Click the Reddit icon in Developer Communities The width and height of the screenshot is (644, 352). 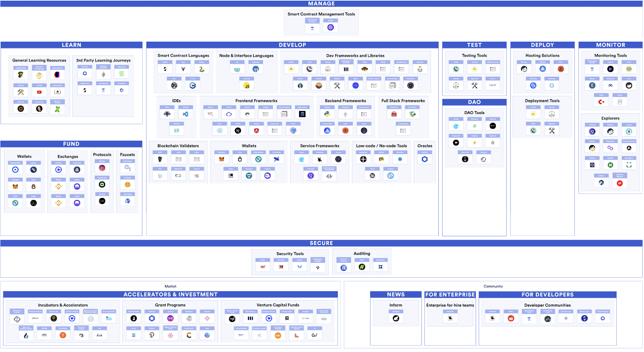511,319
